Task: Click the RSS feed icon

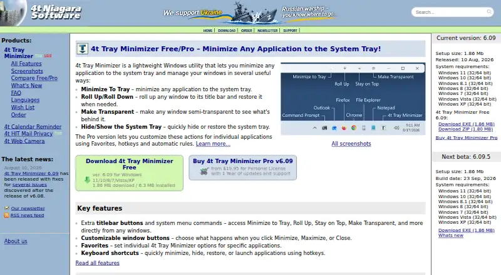Action: (7, 216)
